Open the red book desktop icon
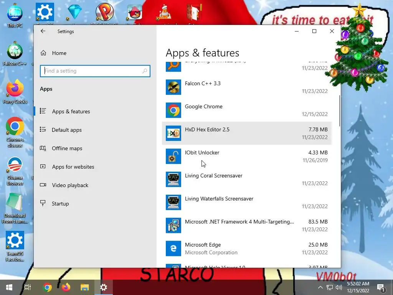Screen dimensions: 393x295 (195, 13)
